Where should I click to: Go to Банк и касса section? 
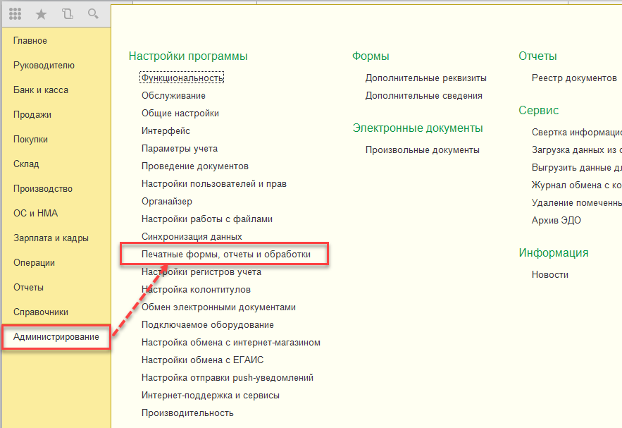tap(41, 90)
